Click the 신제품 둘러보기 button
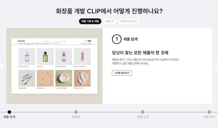Image resolution: width=218 pixels, height=128 pixels. pos(122,73)
